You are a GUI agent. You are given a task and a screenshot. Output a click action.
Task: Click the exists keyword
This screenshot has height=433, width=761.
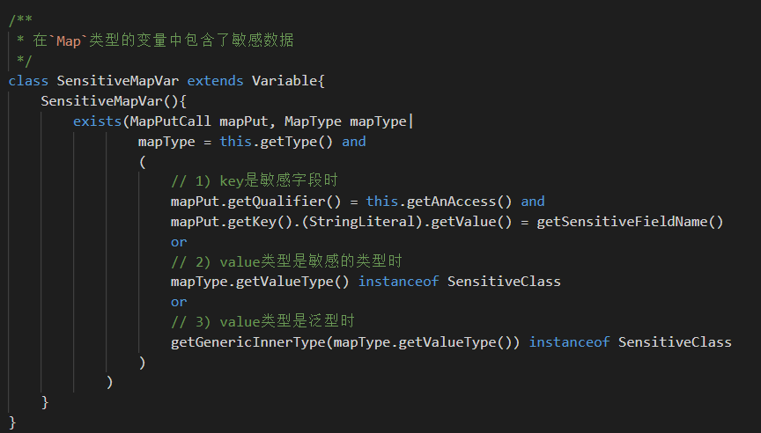tap(97, 121)
